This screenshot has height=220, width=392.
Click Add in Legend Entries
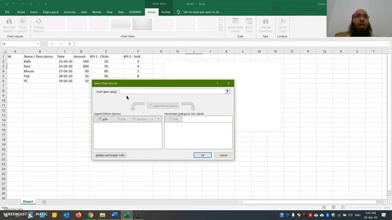point(103,119)
